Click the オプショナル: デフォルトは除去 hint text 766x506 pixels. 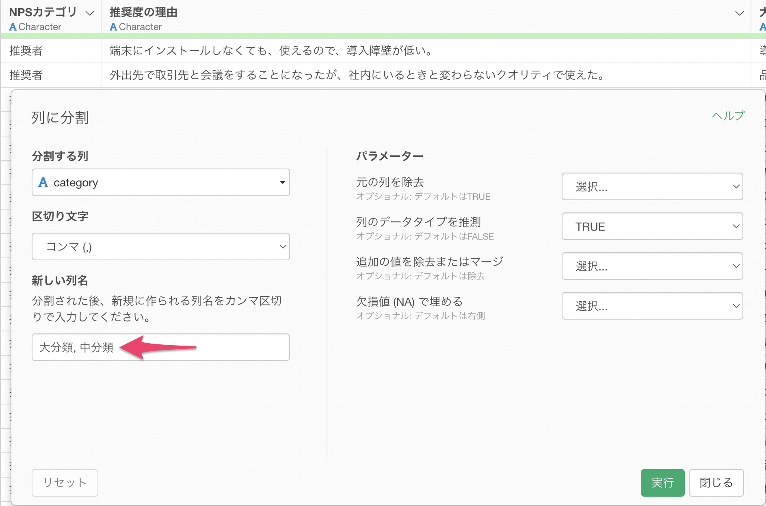(420, 276)
